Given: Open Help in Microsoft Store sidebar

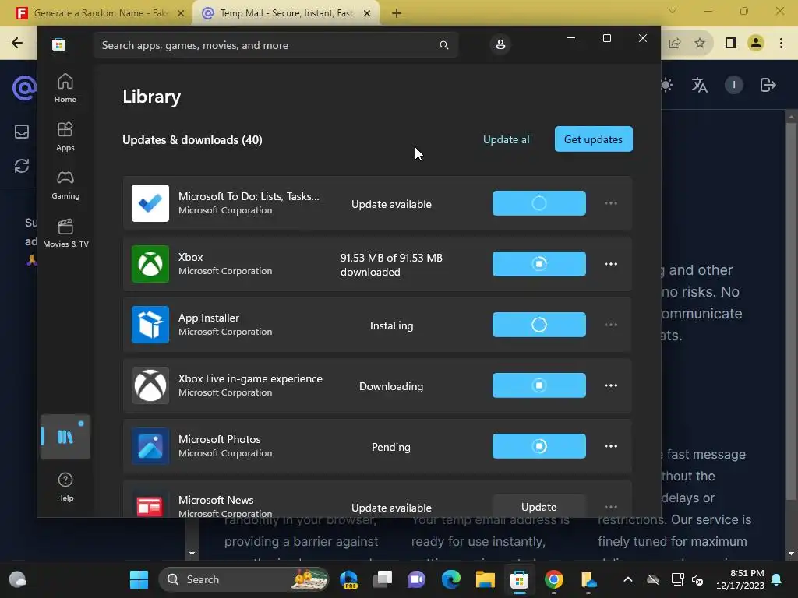Looking at the screenshot, I should tap(65, 487).
